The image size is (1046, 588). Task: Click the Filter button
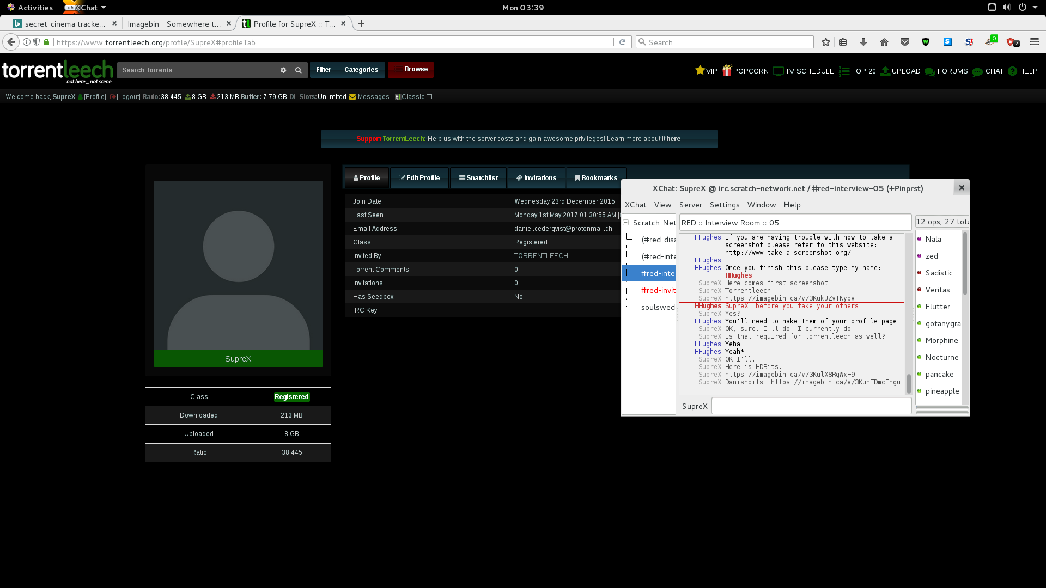pyautogui.click(x=324, y=70)
